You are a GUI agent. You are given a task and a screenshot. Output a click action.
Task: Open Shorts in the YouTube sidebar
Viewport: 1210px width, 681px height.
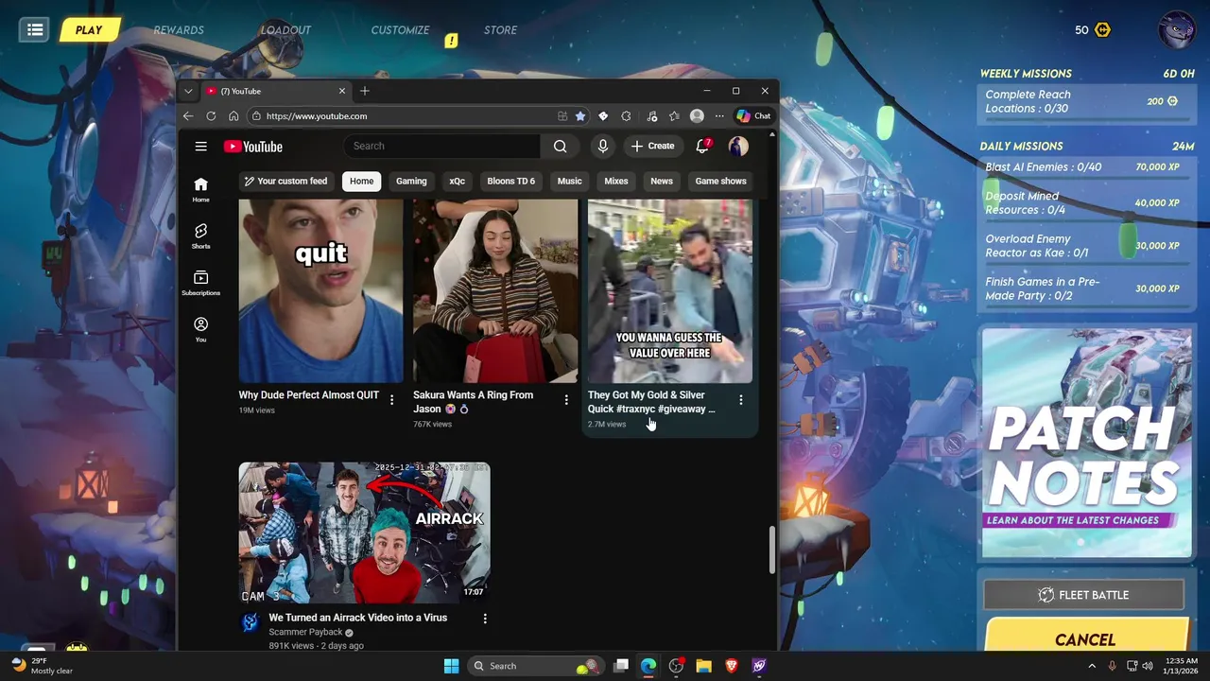click(200, 236)
